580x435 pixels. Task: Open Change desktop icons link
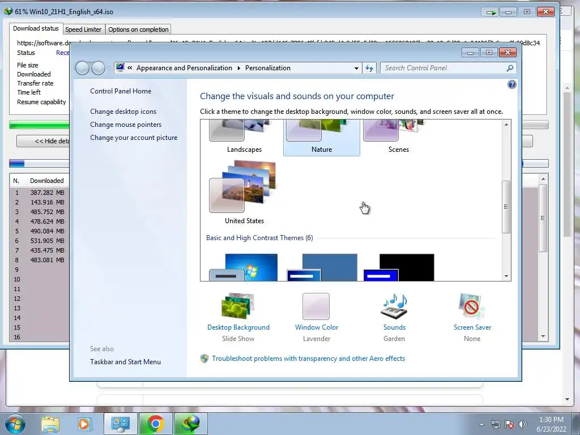click(123, 112)
